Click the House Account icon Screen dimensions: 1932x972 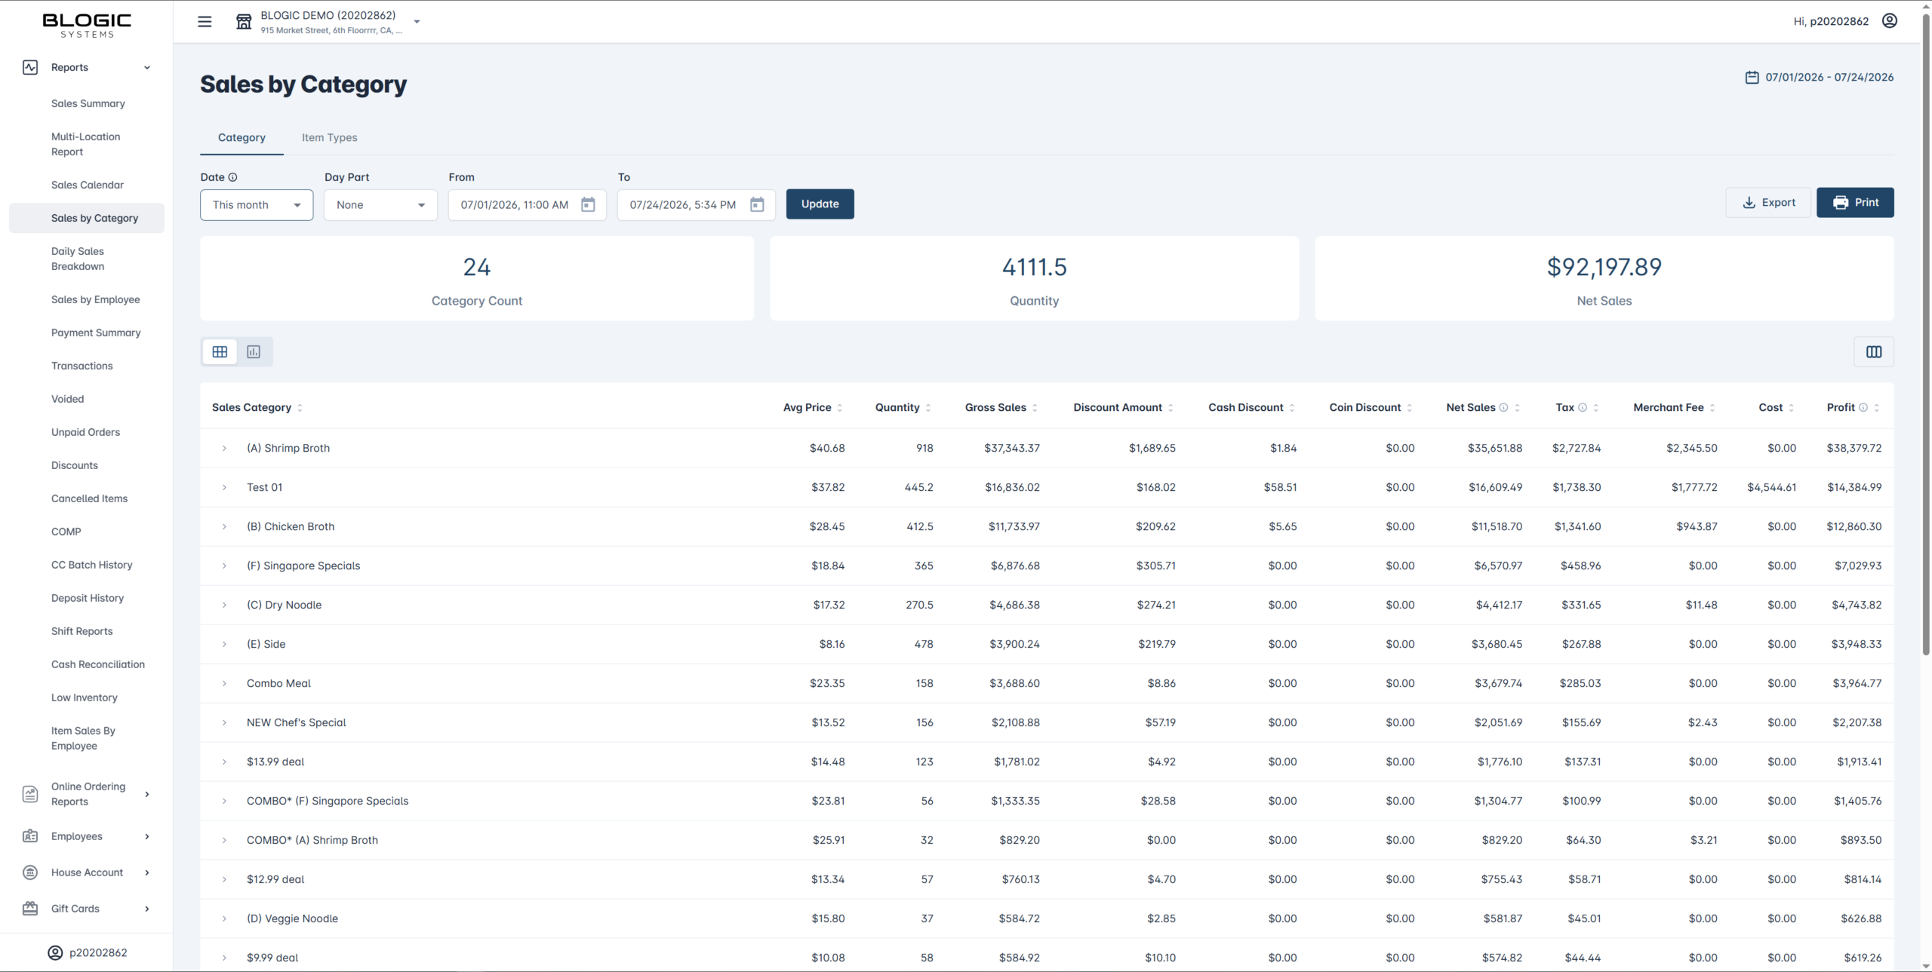(30, 872)
